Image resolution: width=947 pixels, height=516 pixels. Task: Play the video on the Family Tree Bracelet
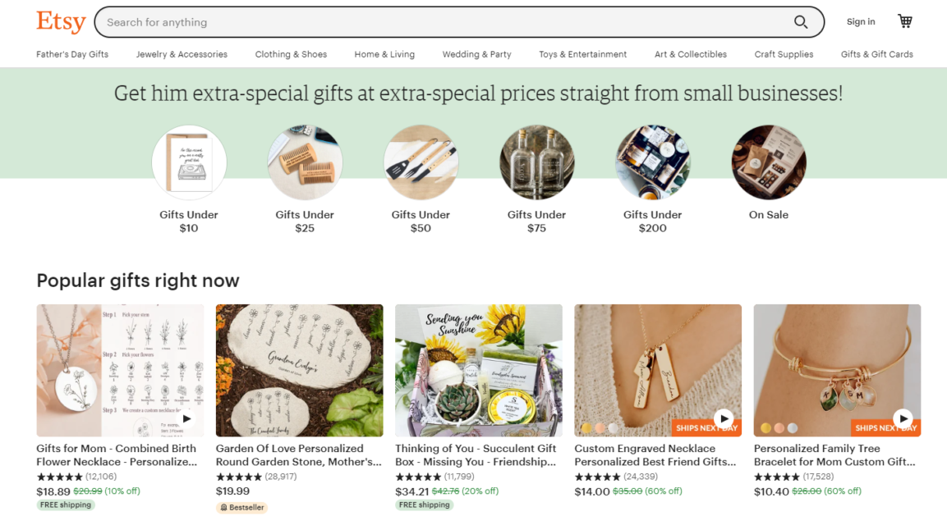(x=903, y=418)
